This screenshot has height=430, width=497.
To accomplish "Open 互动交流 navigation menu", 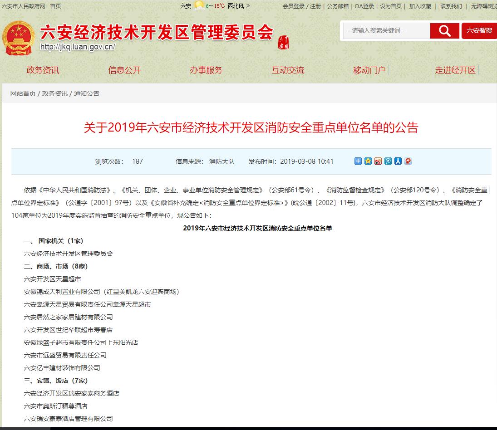I will 288,70.
